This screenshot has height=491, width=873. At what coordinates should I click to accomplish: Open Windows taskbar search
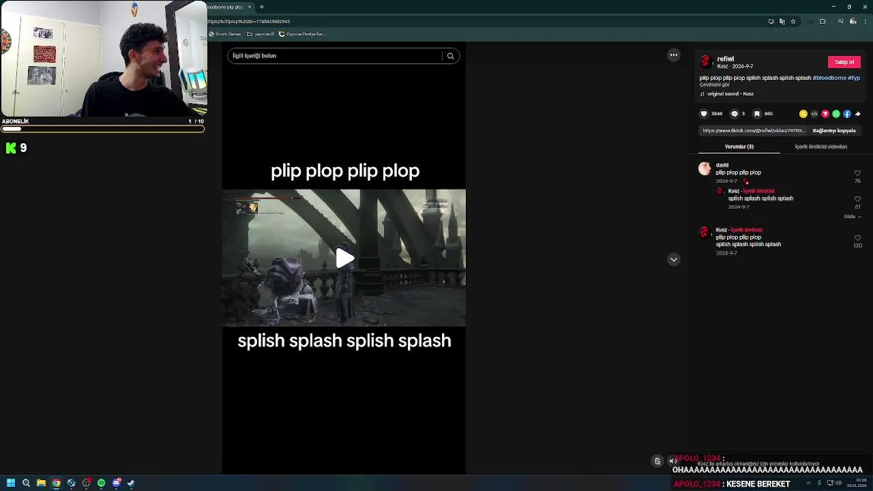click(26, 483)
